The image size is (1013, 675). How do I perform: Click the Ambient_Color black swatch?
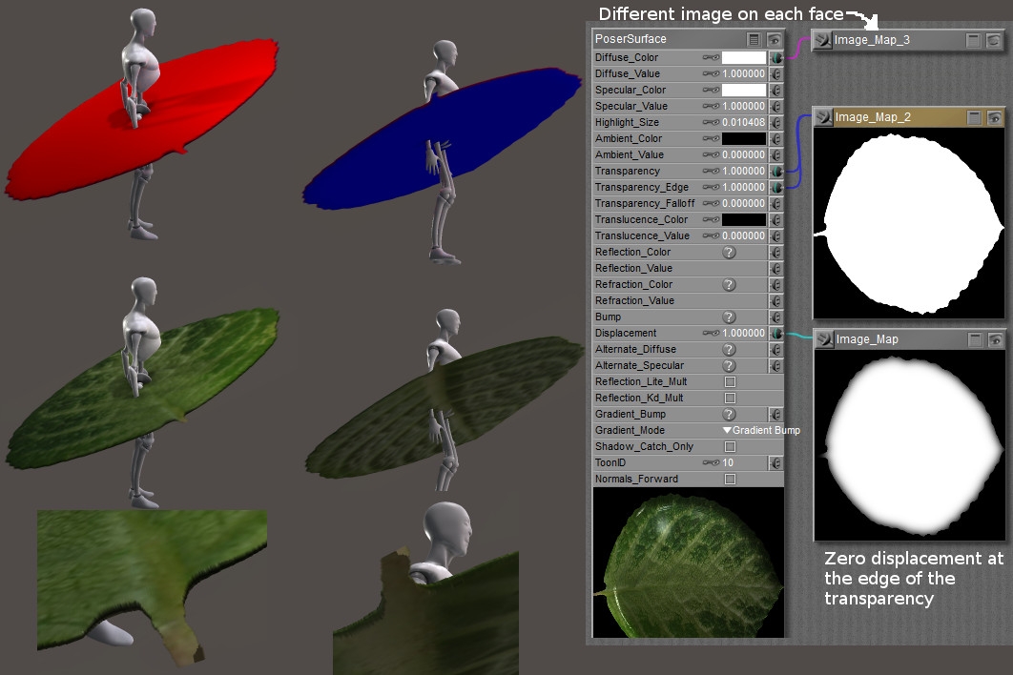(x=744, y=139)
